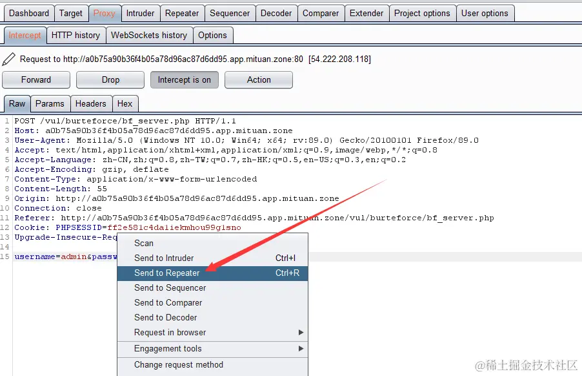This screenshot has height=376, width=582.
Task: Expand the Engagement tools submenu
Action: point(213,349)
